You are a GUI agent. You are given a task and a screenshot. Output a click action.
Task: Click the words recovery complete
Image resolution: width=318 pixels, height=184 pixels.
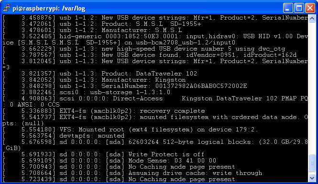(x=172, y=111)
